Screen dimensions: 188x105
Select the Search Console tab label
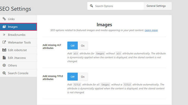[x=18, y=73]
